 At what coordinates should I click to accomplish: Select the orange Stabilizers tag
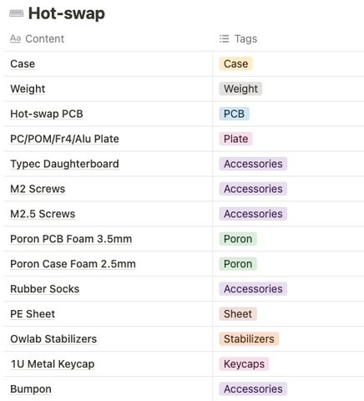pyautogui.click(x=249, y=339)
